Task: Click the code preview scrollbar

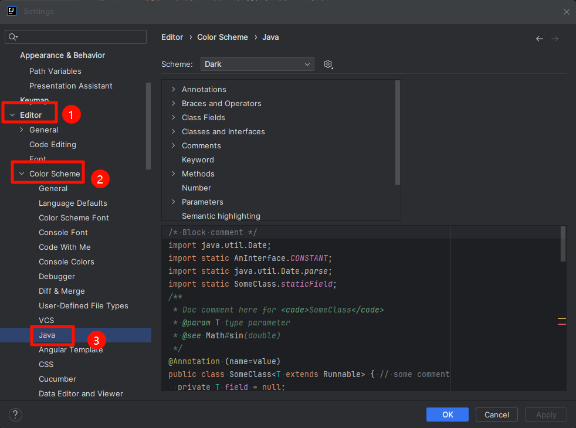Action: [x=563, y=244]
